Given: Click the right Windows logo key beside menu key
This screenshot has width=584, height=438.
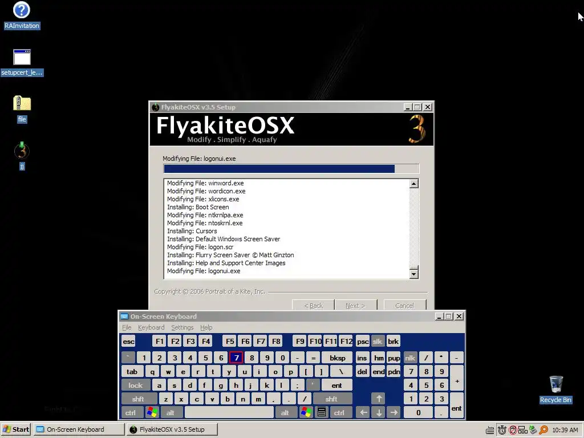Looking at the screenshot, I should click(306, 412).
